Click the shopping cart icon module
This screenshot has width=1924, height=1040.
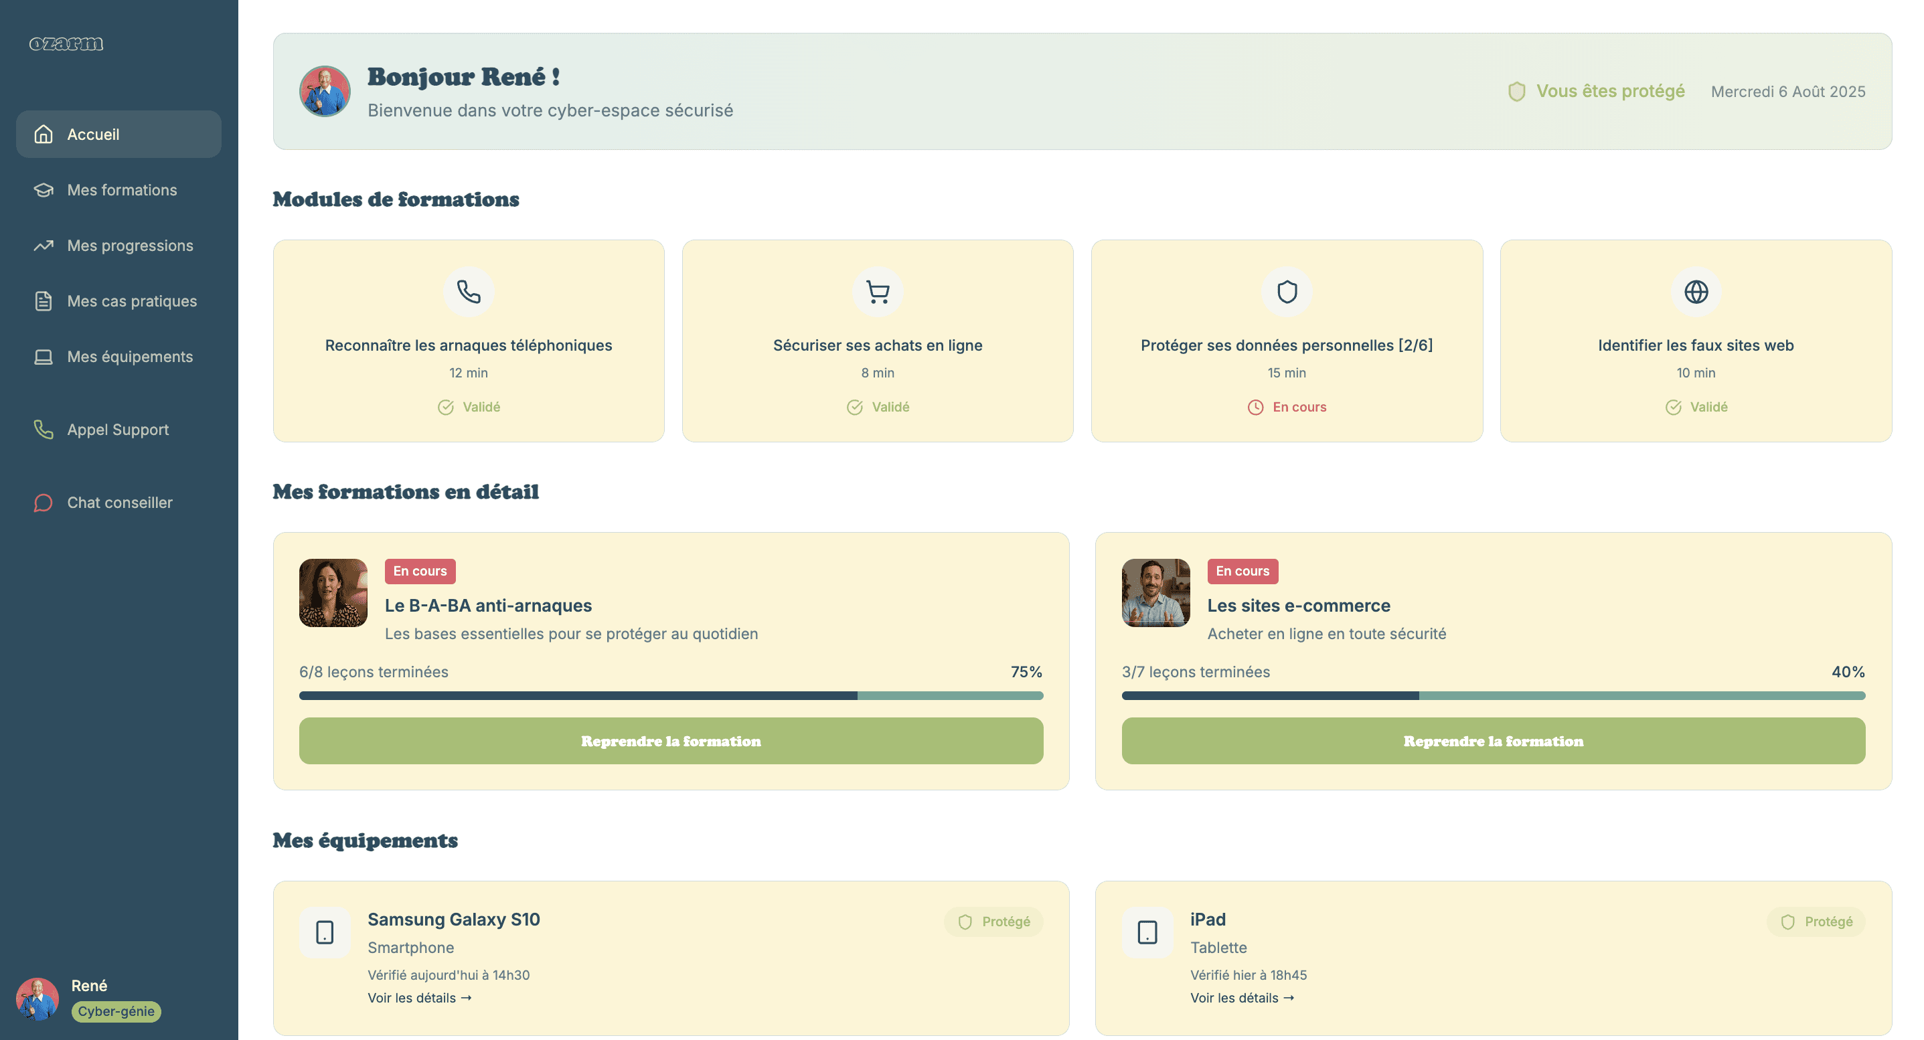click(x=878, y=292)
